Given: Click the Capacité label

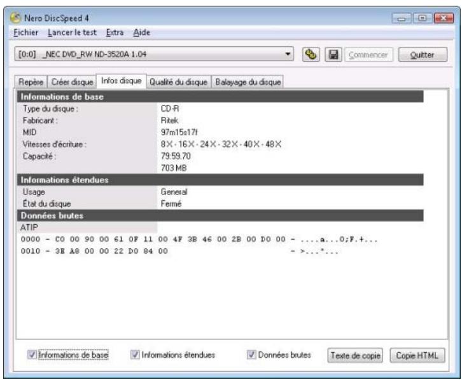Looking at the screenshot, I should (39, 156).
